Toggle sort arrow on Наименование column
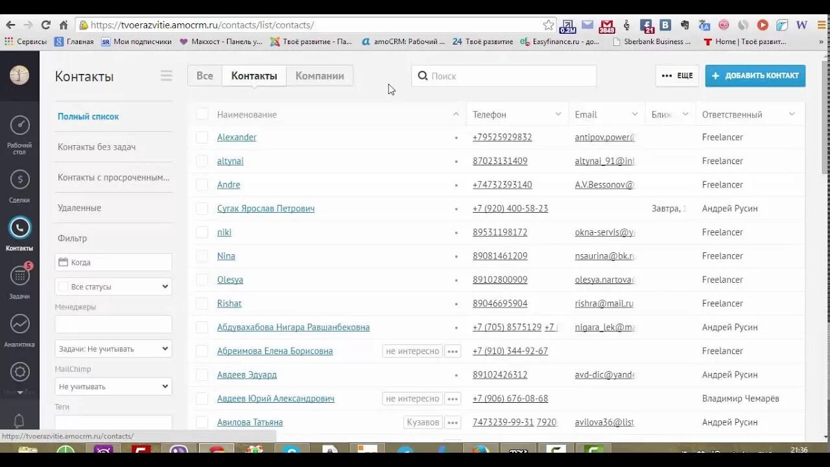Screen dimensions: 830x467 tap(456, 114)
